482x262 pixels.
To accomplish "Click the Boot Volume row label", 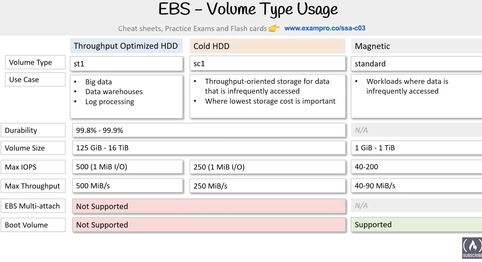I will point(33,225).
